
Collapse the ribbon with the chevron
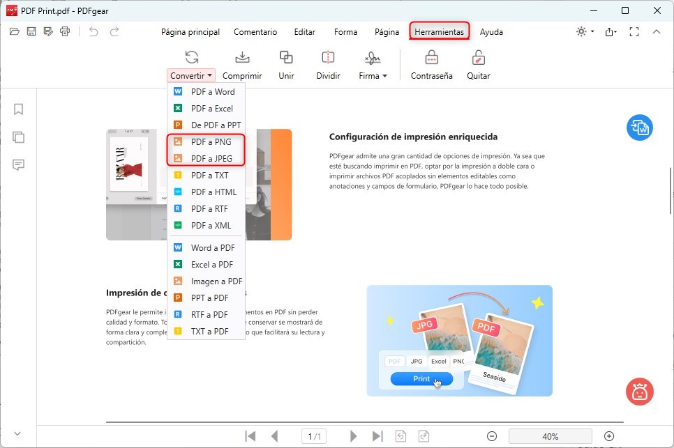tap(657, 31)
